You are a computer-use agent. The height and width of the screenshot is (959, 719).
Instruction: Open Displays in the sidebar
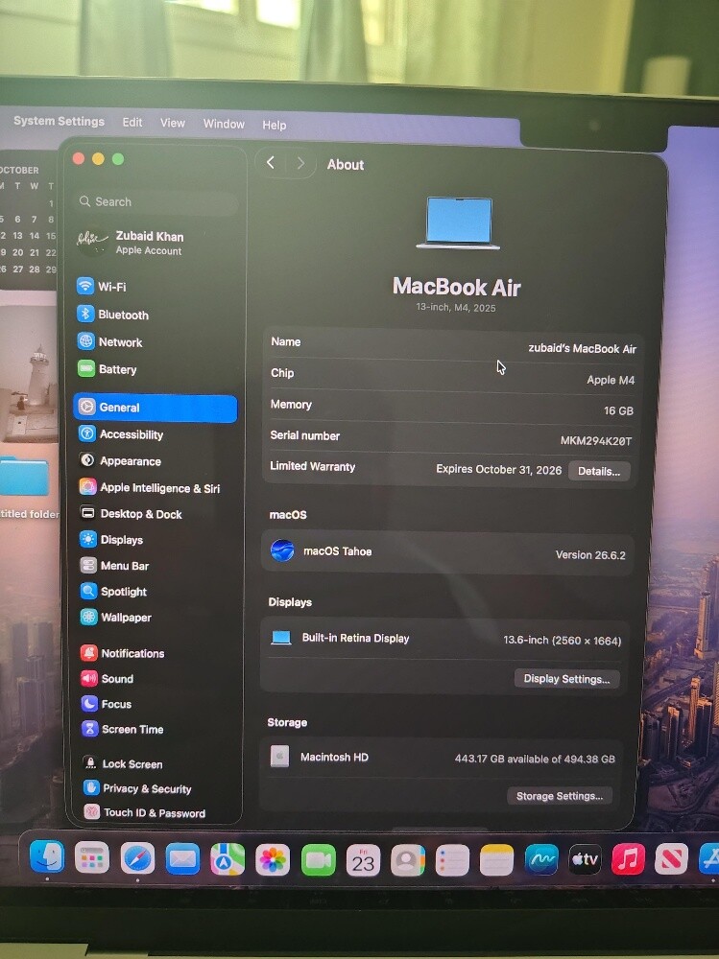(x=111, y=539)
